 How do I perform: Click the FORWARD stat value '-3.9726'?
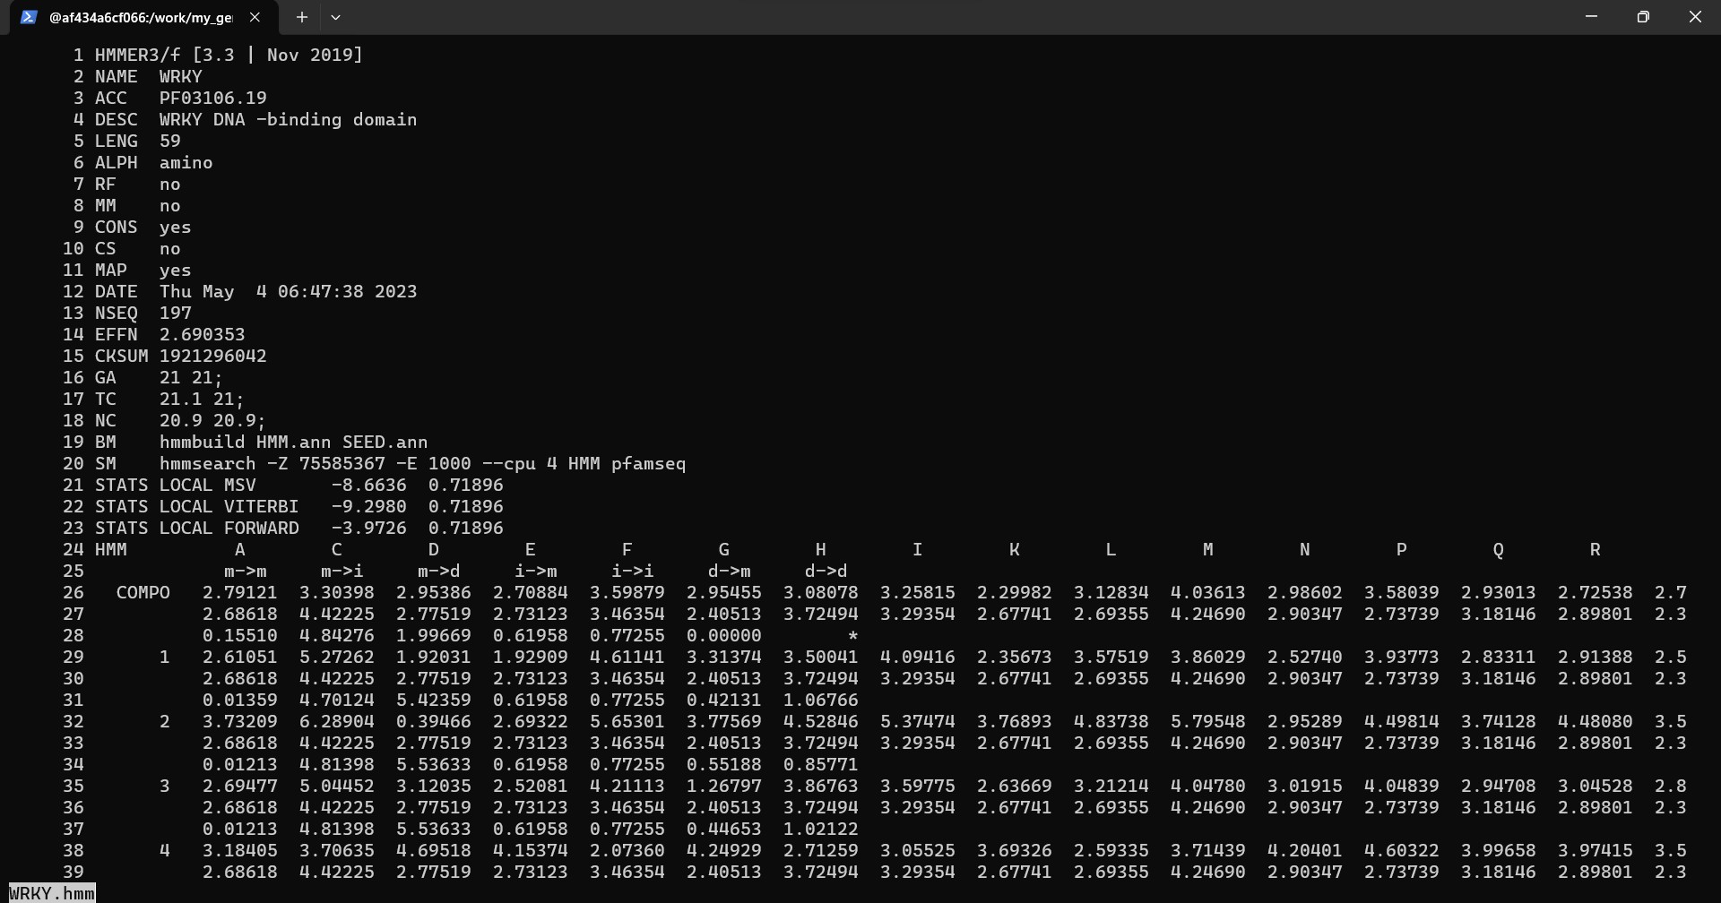coord(368,528)
